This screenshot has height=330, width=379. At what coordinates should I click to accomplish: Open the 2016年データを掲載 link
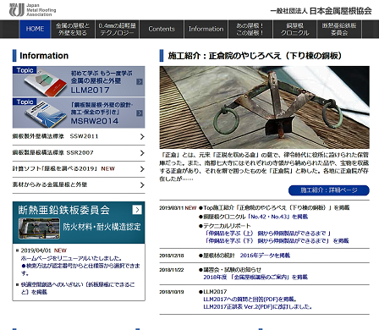tap(265, 256)
